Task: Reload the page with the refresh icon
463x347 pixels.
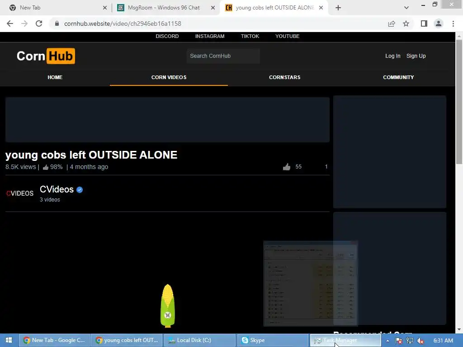Action: (39, 23)
